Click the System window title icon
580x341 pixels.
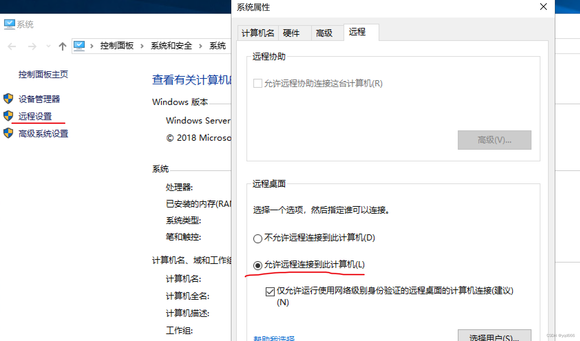[x=9, y=24]
